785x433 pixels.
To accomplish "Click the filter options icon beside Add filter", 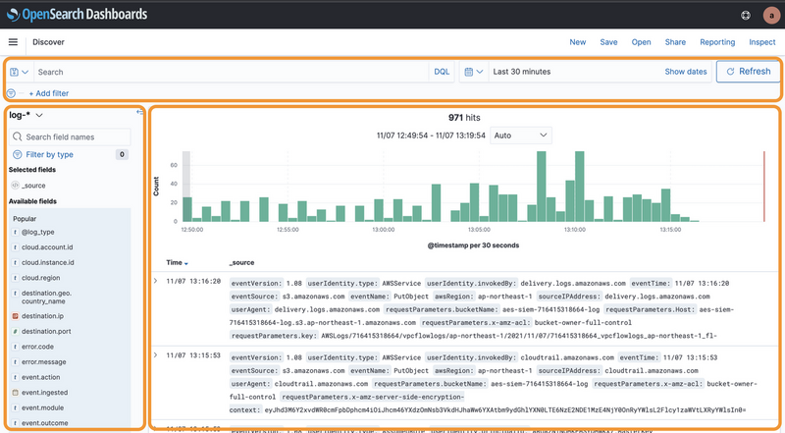I will (11, 93).
